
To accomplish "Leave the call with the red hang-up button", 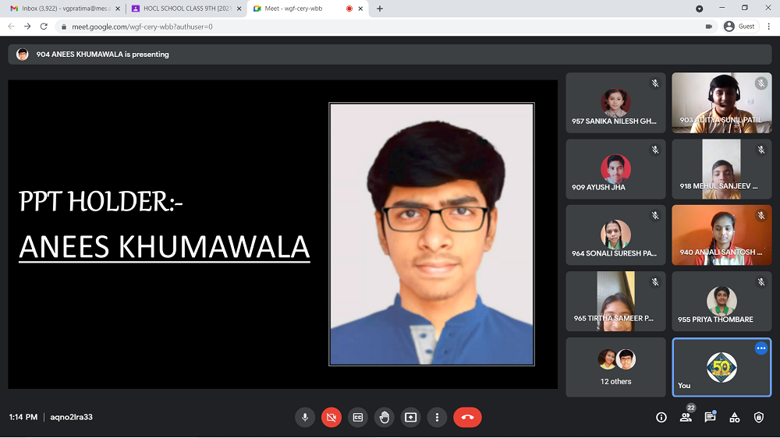I will tap(467, 417).
